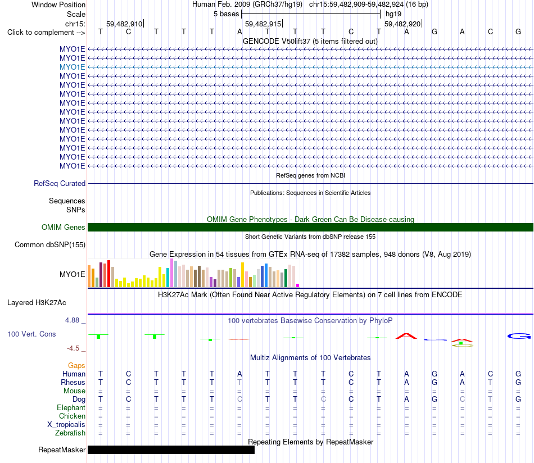Click the 'X_tropicalis' alignment row label
Viewport: 534px width, 463px height.
pyautogui.click(x=66, y=425)
